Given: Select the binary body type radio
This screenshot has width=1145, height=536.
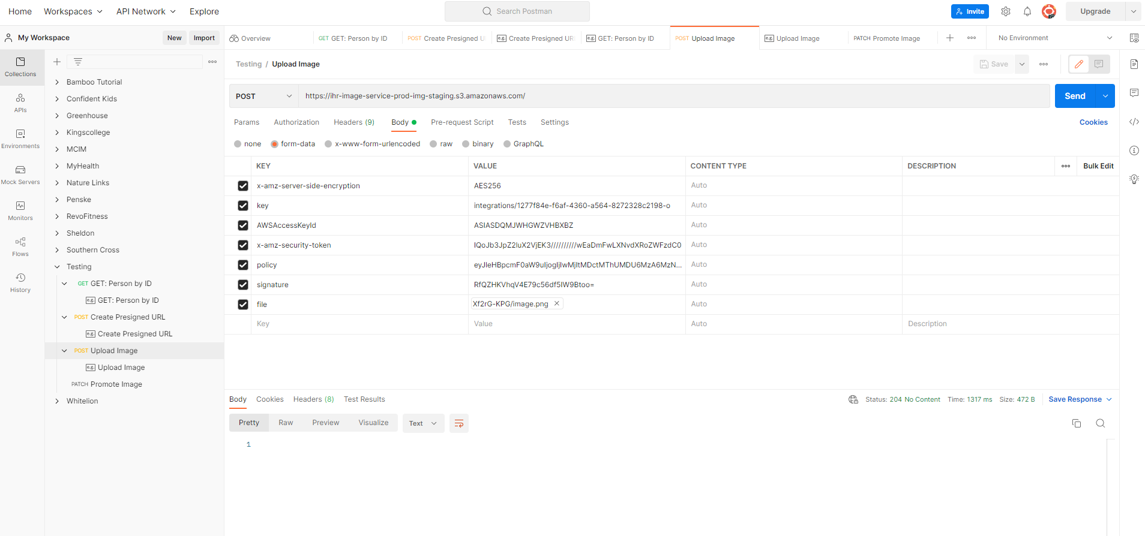Looking at the screenshot, I should (466, 144).
